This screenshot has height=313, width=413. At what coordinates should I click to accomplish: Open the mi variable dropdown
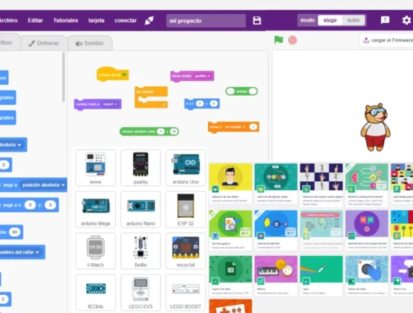(x=235, y=127)
